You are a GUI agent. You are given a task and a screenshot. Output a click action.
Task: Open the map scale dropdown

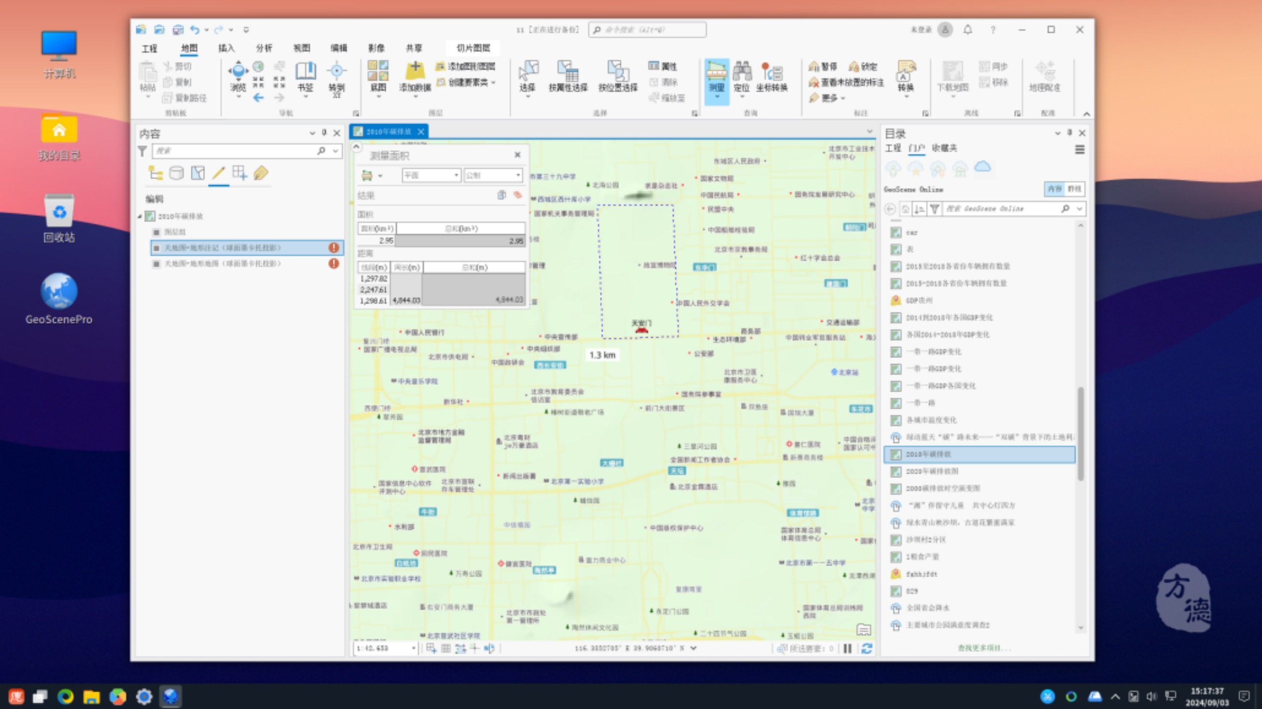pos(413,648)
